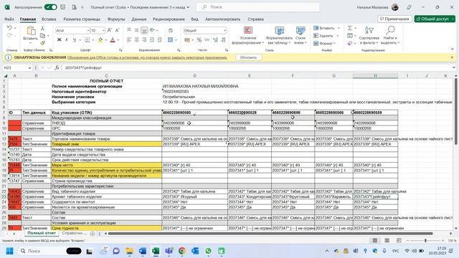Viewport: 459px width, 258px height.
Task: Switch to Page Break Preview in status bar
Action: point(399,241)
